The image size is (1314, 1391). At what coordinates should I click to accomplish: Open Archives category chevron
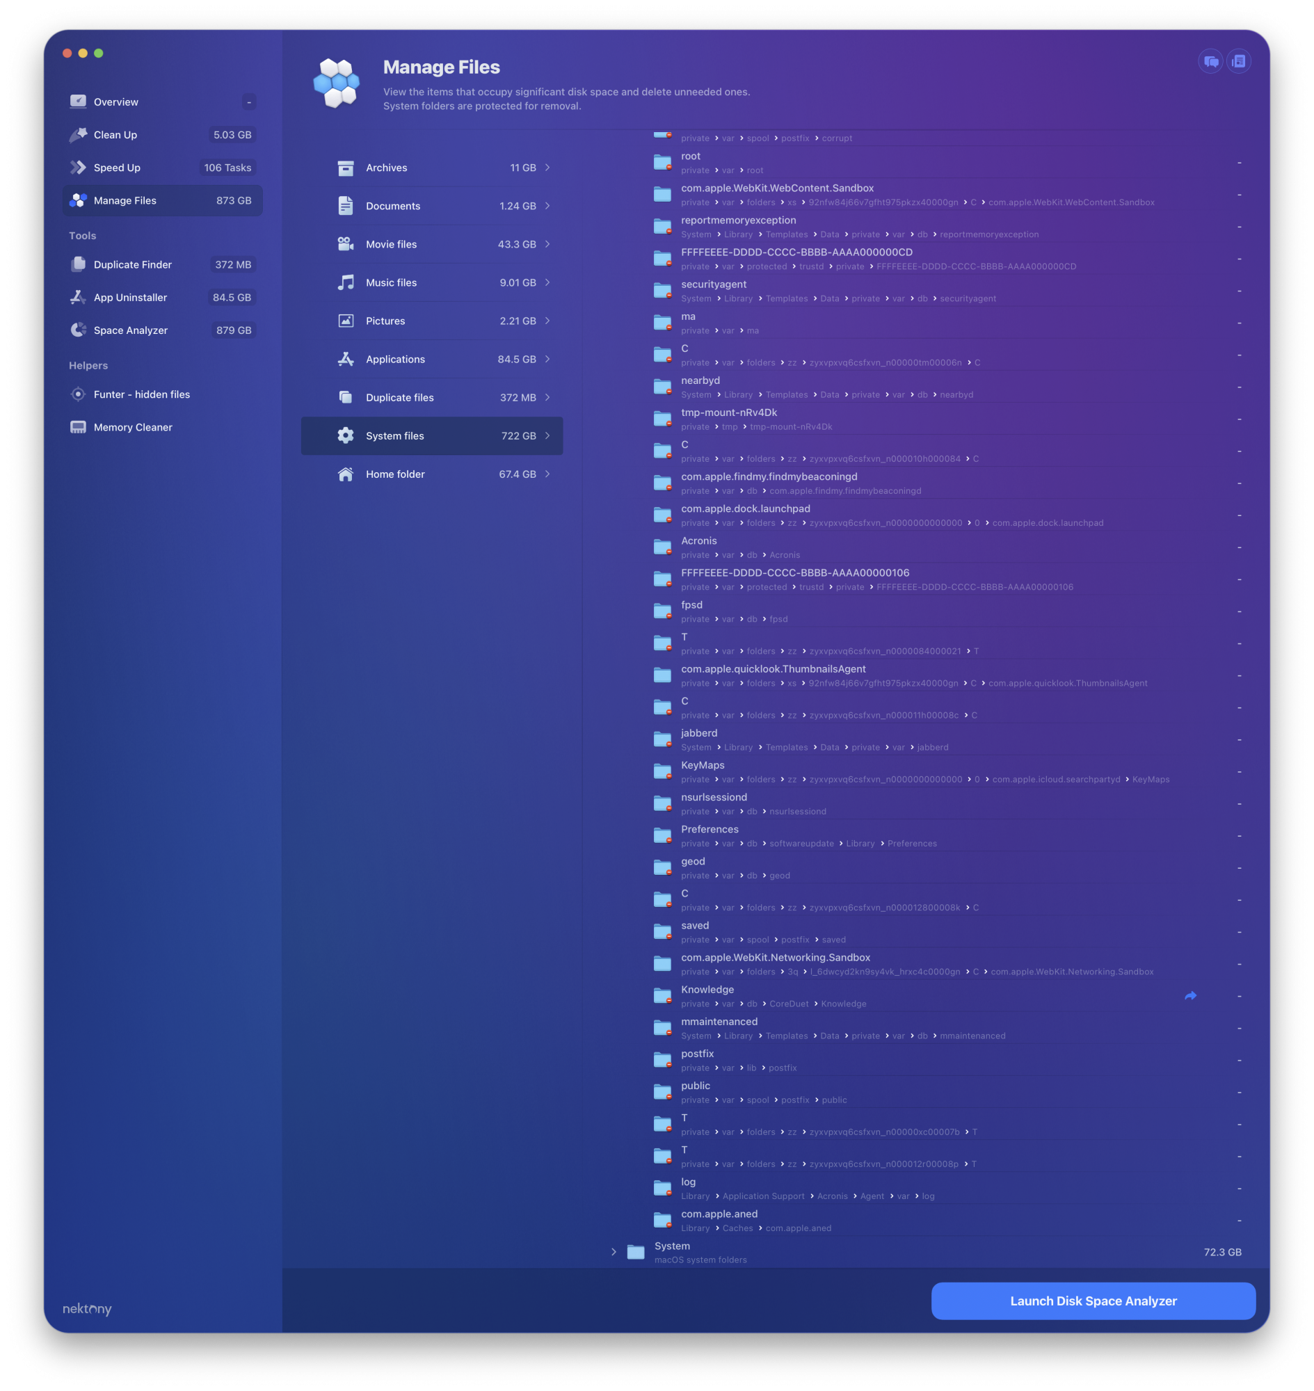click(x=547, y=168)
